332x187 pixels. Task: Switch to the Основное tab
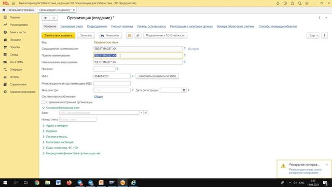50,26
